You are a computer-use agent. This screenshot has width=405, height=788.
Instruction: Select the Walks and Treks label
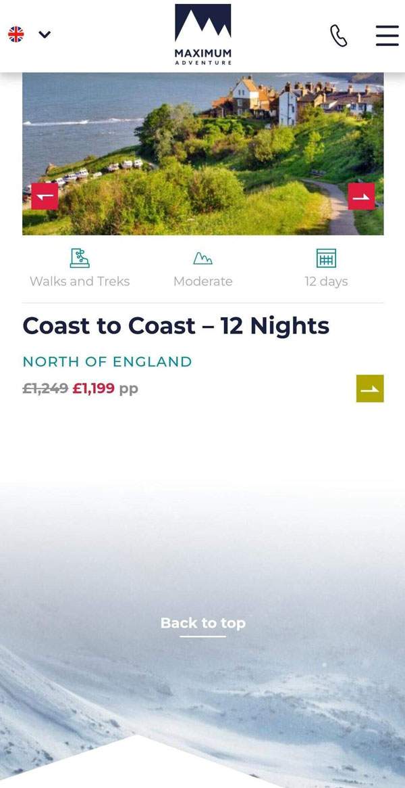[80, 281]
